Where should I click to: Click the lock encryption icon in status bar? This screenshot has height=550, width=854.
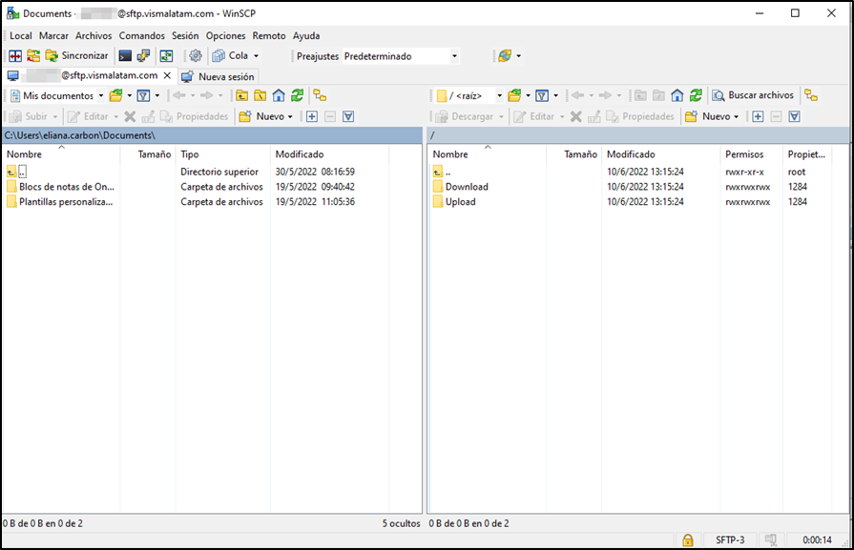pos(688,540)
